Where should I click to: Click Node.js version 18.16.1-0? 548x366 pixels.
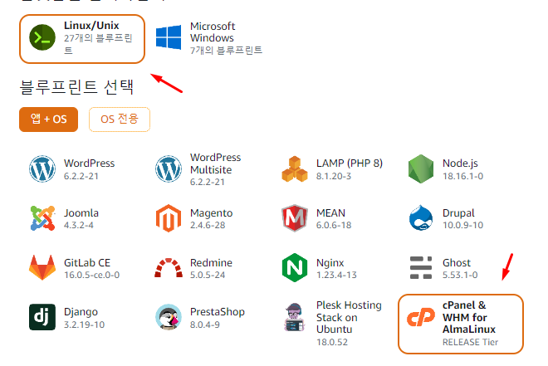(463, 177)
